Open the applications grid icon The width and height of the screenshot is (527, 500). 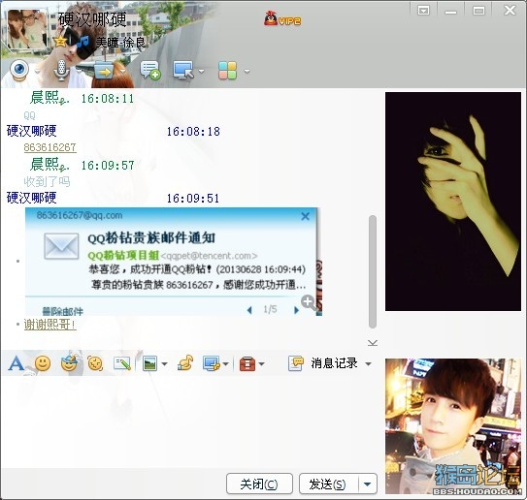[227, 71]
